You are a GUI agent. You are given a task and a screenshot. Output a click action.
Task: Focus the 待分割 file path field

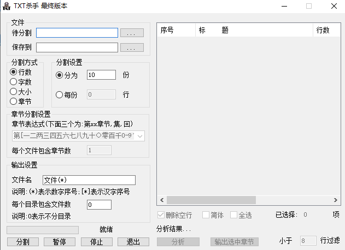[x=77, y=33]
